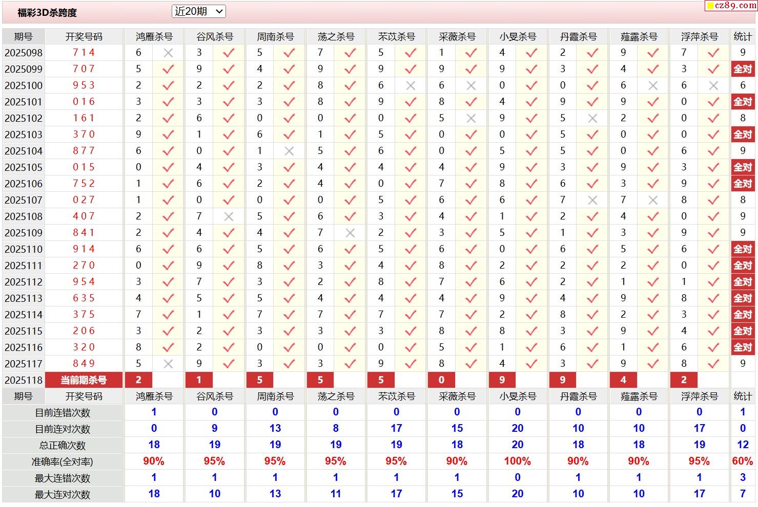Click the period number 2025112
Screen dimensions: 758x507
24,282
